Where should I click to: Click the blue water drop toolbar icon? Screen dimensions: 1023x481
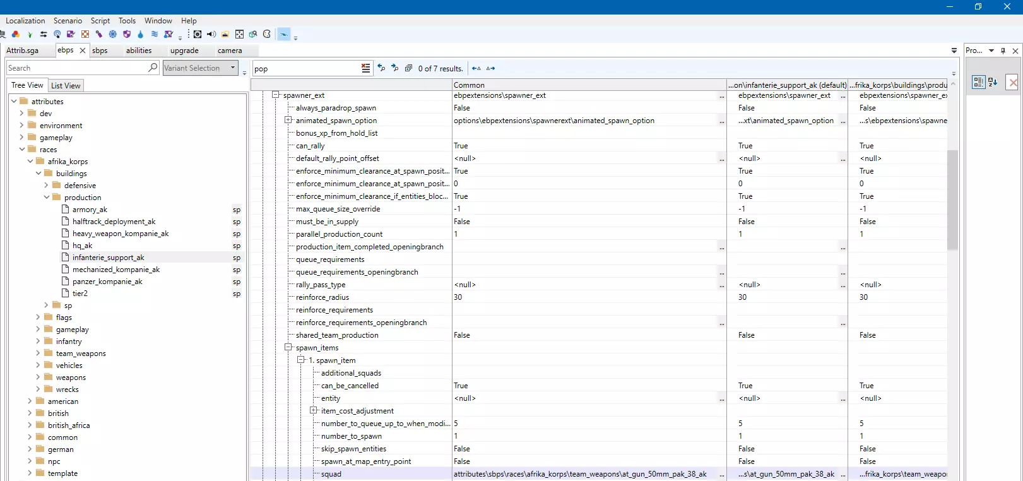(x=140, y=34)
